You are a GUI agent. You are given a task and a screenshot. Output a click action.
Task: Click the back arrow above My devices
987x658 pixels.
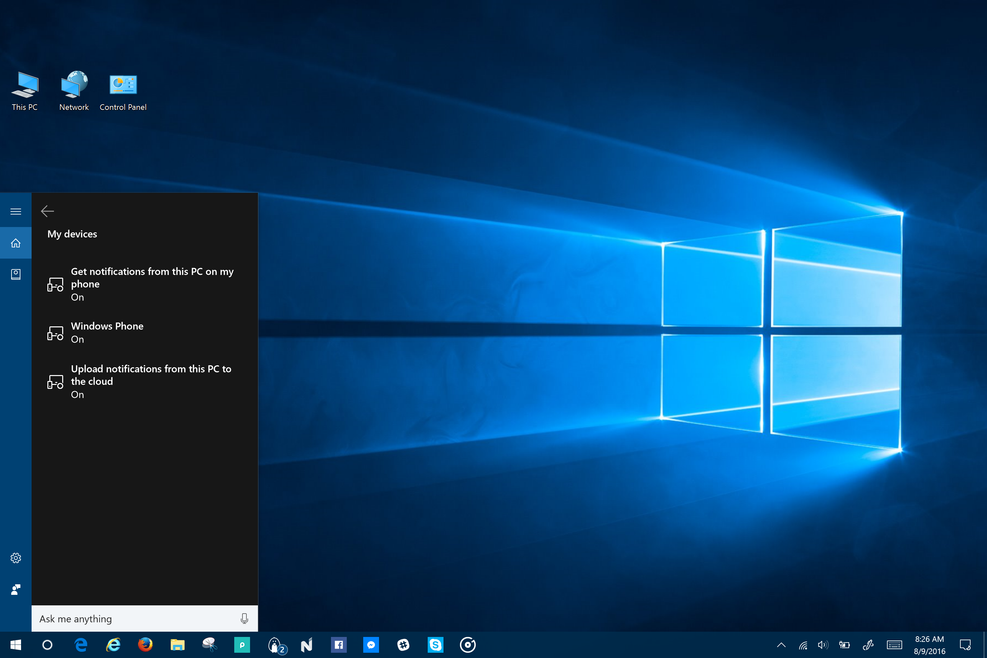[47, 211]
